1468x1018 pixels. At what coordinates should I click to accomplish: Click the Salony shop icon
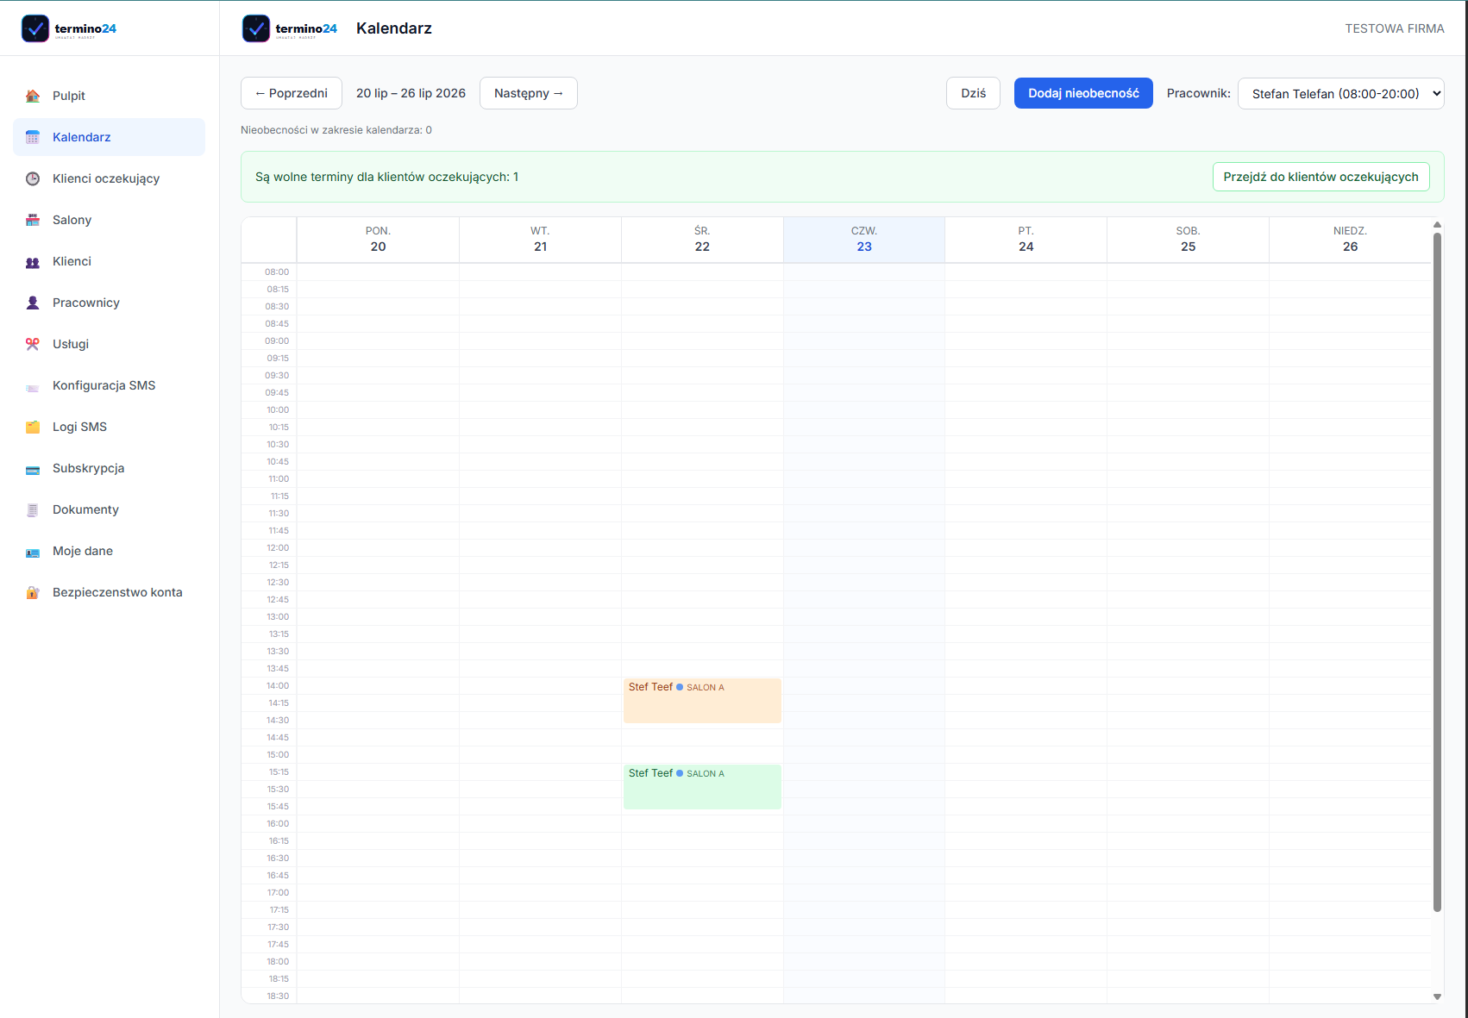[x=33, y=220]
